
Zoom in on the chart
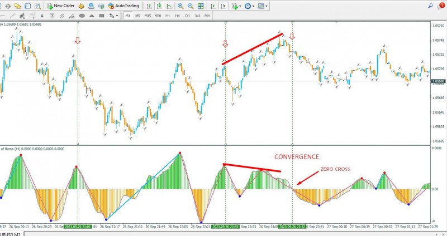(x=180, y=6)
